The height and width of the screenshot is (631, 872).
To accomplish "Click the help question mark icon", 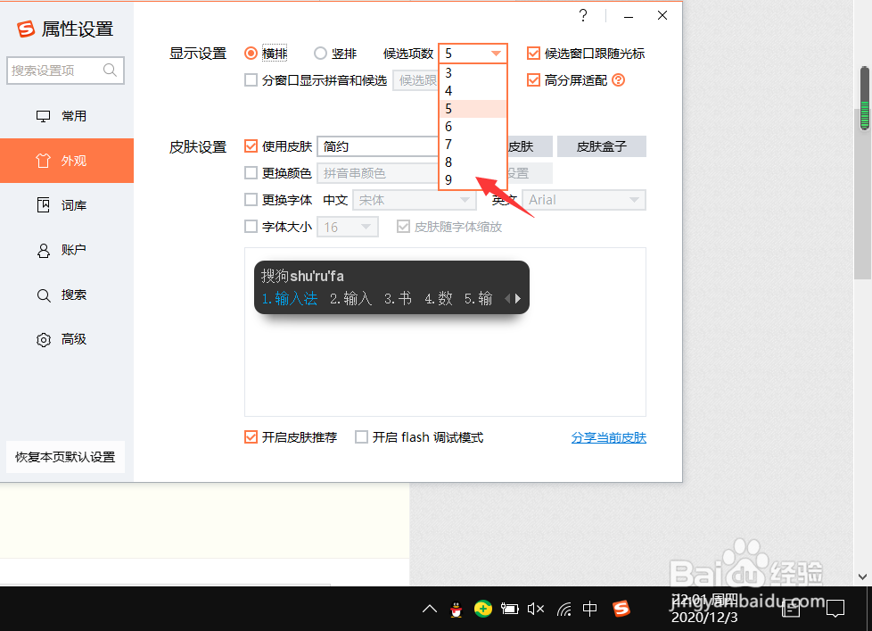I will click(x=583, y=15).
